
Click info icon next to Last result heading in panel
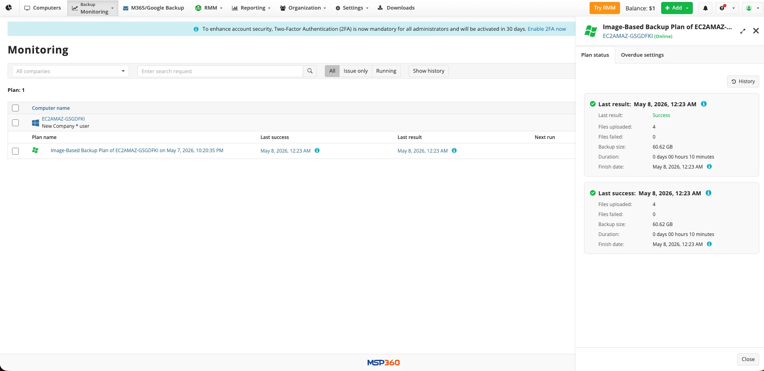tap(704, 104)
